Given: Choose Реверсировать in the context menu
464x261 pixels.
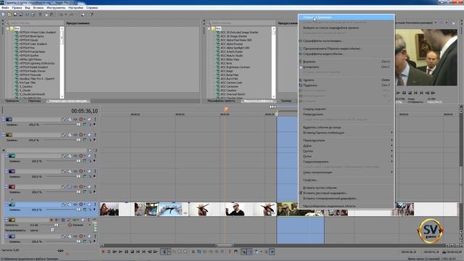Looking at the screenshot, I should (x=347, y=115).
